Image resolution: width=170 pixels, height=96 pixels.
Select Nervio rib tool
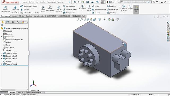click(x=95, y=6)
